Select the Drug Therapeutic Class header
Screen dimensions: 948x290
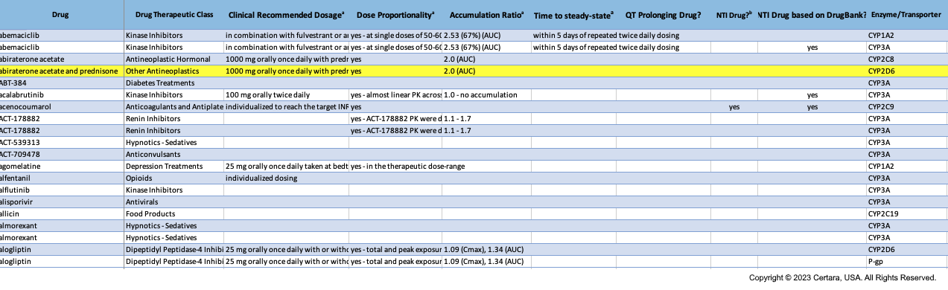[174, 15]
